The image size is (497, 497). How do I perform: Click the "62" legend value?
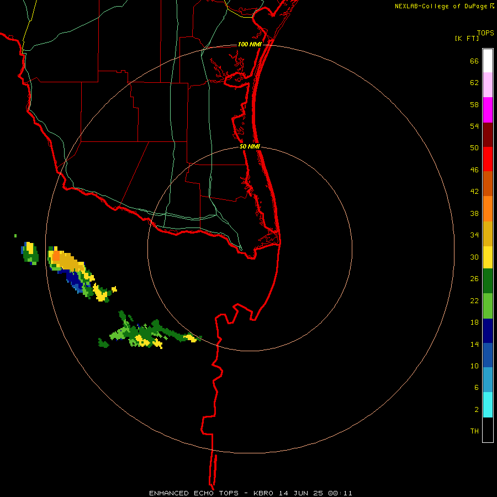pyautogui.click(x=474, y=83)
